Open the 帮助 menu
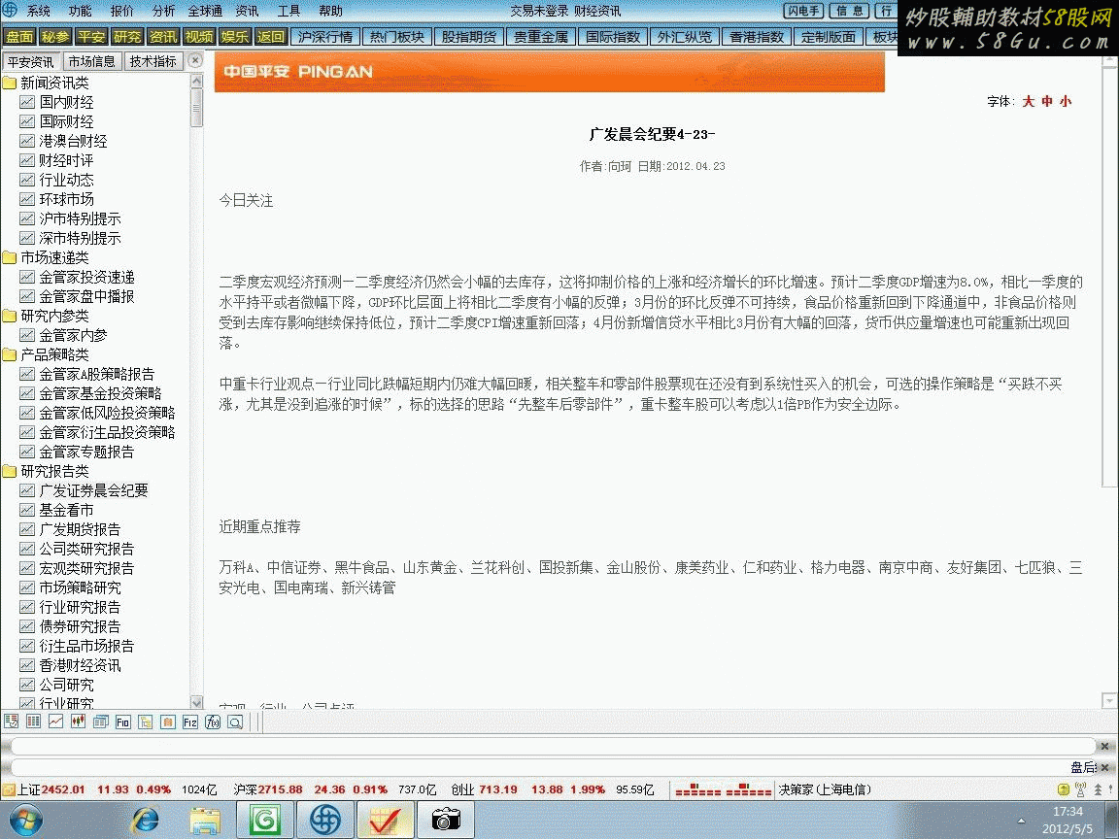This screenshot has height=839, width=1119. pyautogui.click(x=330, y=11)
